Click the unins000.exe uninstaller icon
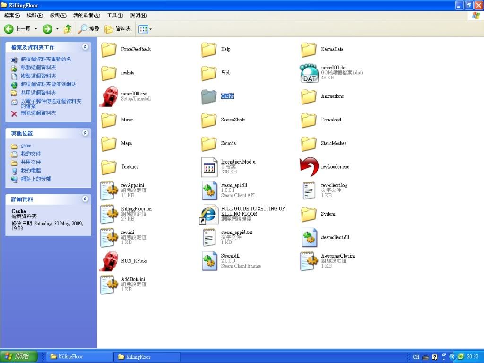This screenshot has width=484, height=363. click(x=109, y=96)
